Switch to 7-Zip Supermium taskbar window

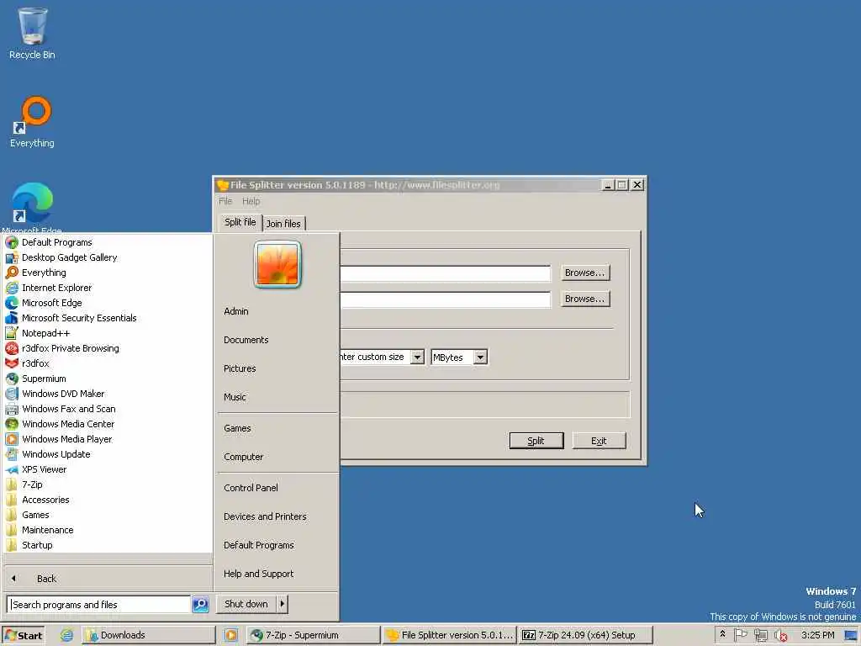coord(313,635)
